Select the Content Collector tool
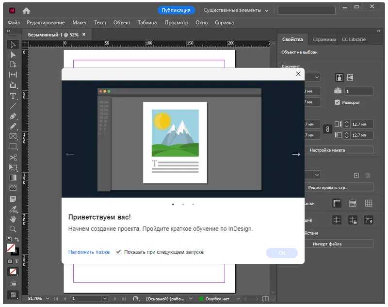Screen dimensions: 388x307 pos(13,85)
